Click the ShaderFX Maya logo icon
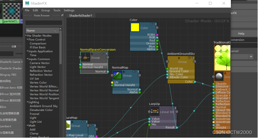The width and height of the screenshot is (258, 138). 27,3
